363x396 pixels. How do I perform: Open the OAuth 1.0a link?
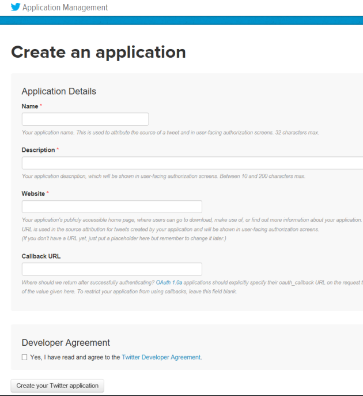[169, 282]
